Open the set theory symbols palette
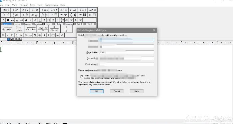The height and width of the screenshot is (124, 233). (x=64, y=10)
